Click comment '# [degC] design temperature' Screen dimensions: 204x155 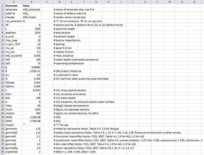pos(71,106)
